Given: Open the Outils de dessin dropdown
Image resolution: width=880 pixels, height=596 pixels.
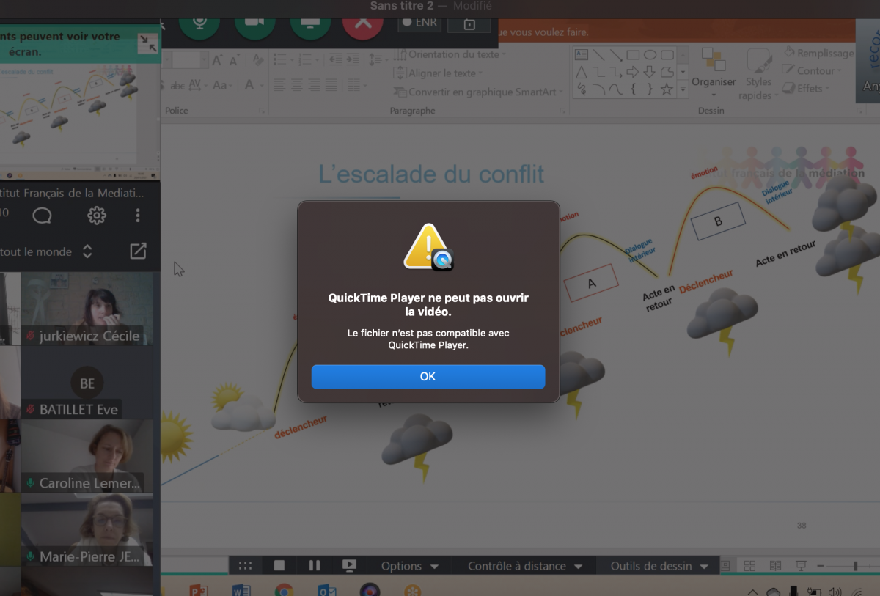Looking at the screenshot, I should tap(660, 566).
